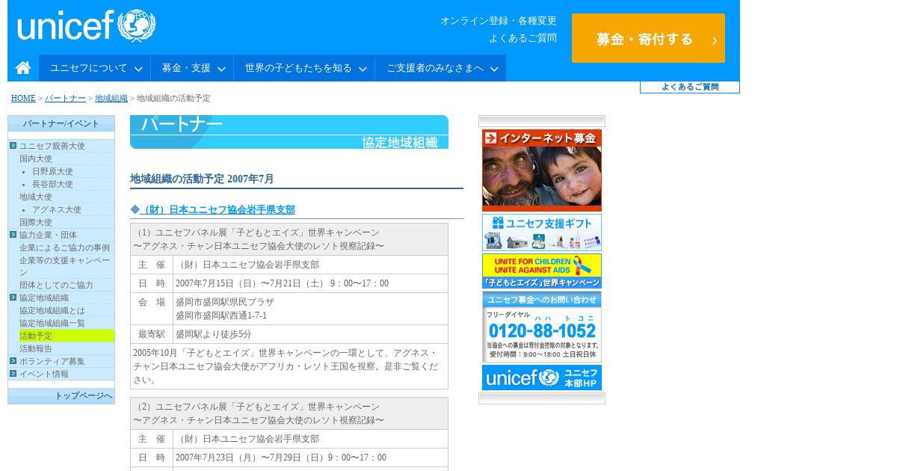This screenshot has width=897, height=471.
Task: Open the 世界の子どもたちを知る menu
Action: coord(304,68)
